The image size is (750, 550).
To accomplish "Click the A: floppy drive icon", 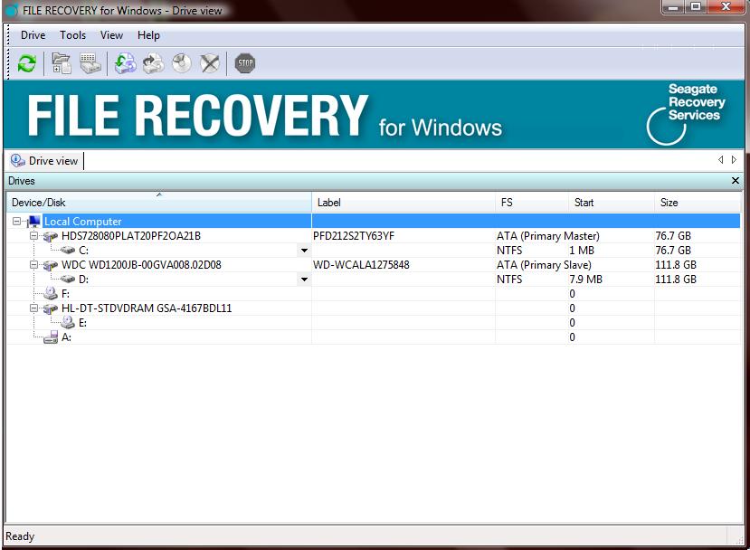I will point(51,337).
